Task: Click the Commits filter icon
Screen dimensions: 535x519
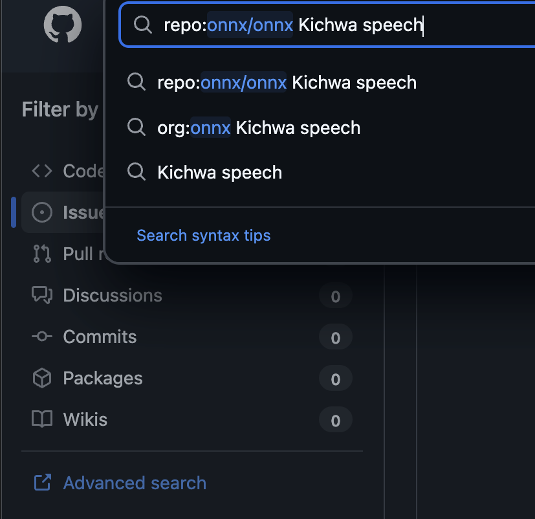Action: coord(42,337)
